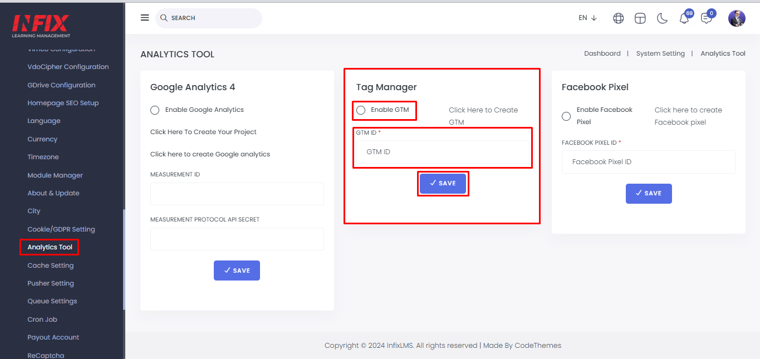Click the search magnifier icon
The height and width of the screenshot is (359, 760).
(164, 18)
